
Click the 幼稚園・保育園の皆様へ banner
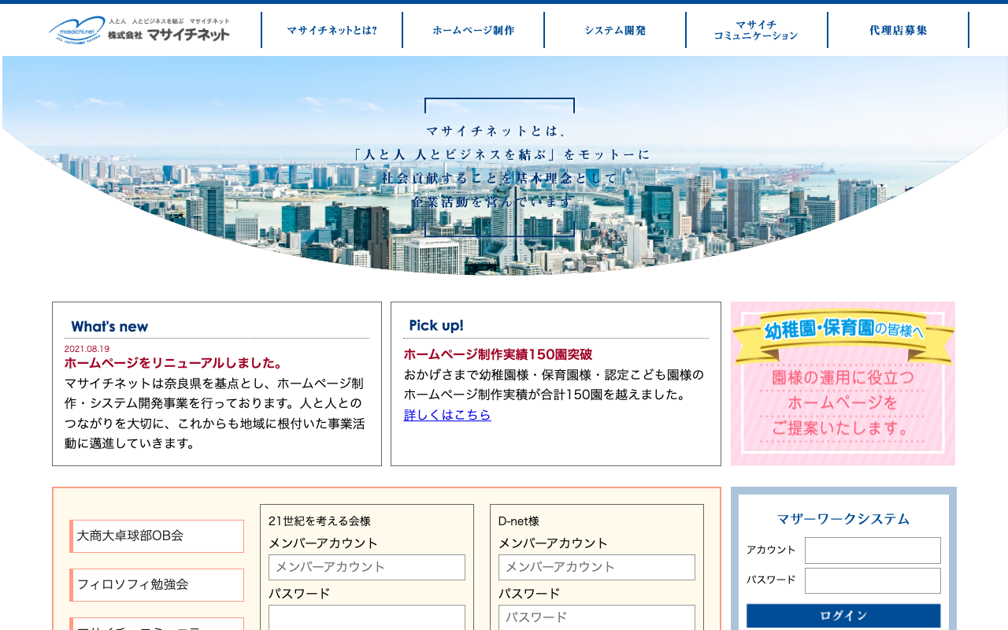pos(843,384)
